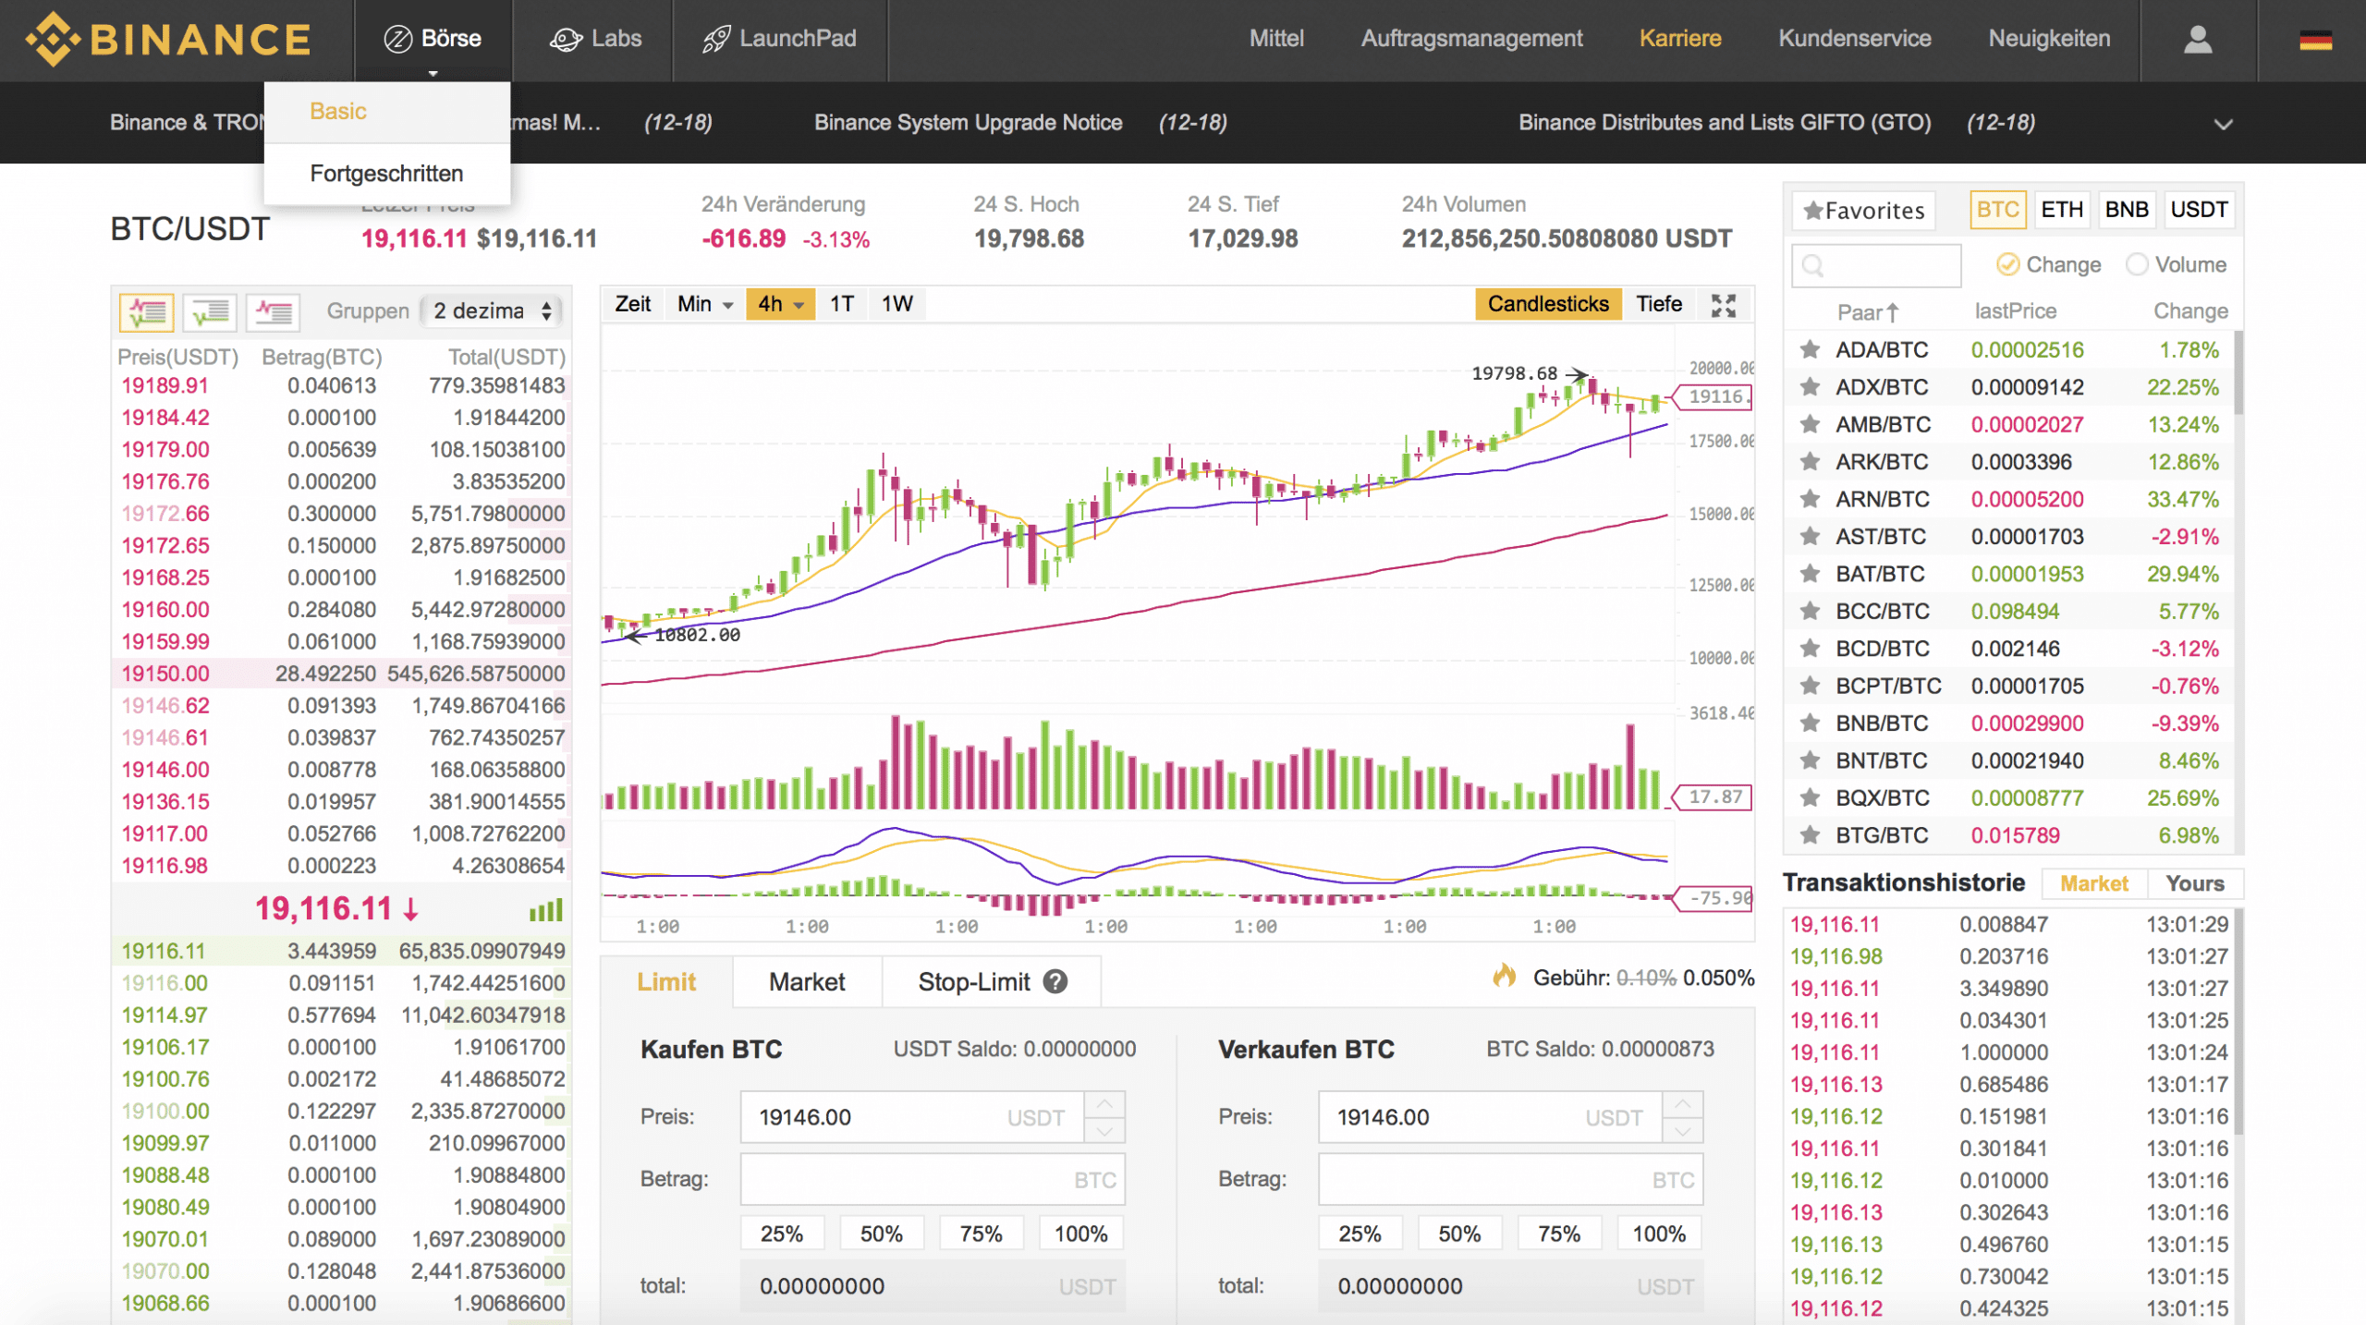Open the user account icon
Viewport: 2366px width, 1325px height.
click(2198, 39)
